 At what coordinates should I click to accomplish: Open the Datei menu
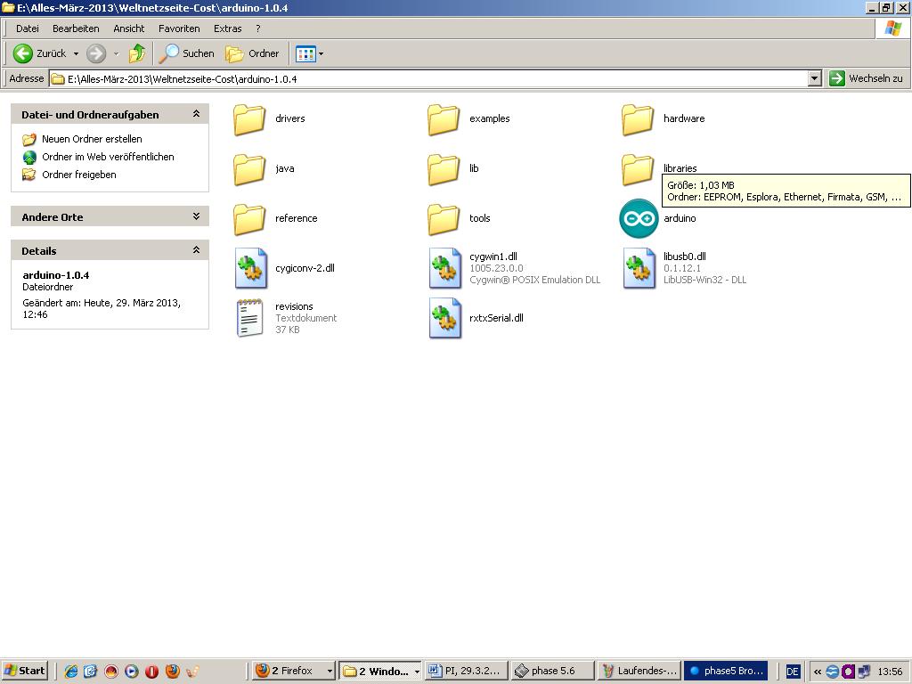coord(28,28)
